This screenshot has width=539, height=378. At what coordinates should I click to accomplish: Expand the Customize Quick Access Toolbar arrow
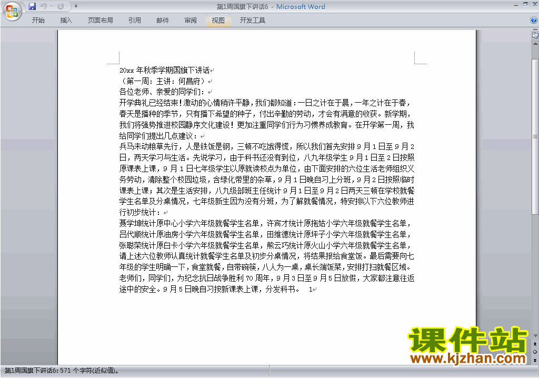click(76, 6)
